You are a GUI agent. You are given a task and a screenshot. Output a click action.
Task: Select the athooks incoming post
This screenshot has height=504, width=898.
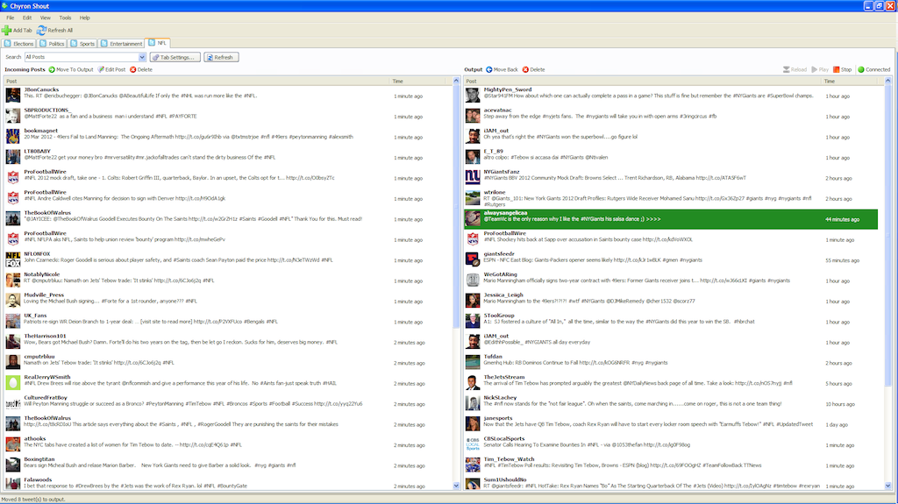click(229, 444)
